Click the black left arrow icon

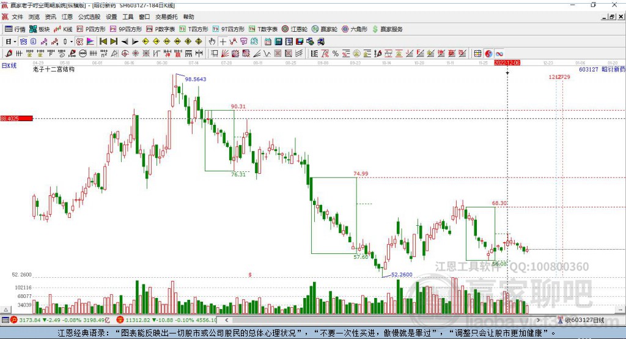[x=125, y=42]
